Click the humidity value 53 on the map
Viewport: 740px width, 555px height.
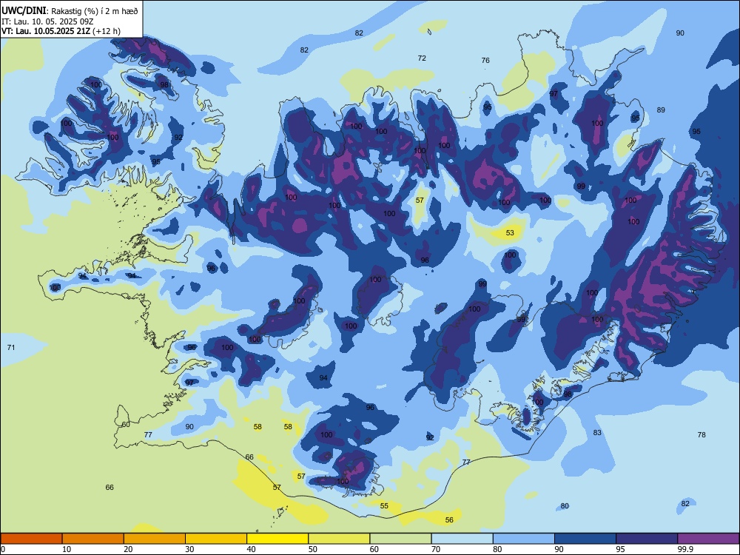(x=510, y=232)
